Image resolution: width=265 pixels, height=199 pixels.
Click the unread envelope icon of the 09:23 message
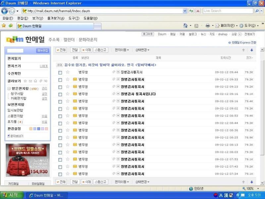pyautogui.click(x=75, y=87)
